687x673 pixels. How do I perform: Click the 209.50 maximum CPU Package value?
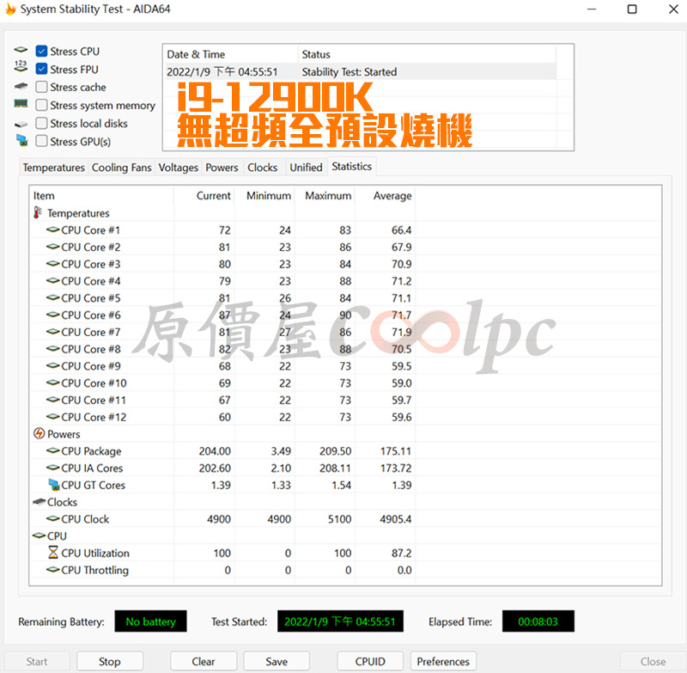click(x=335, y=450)
